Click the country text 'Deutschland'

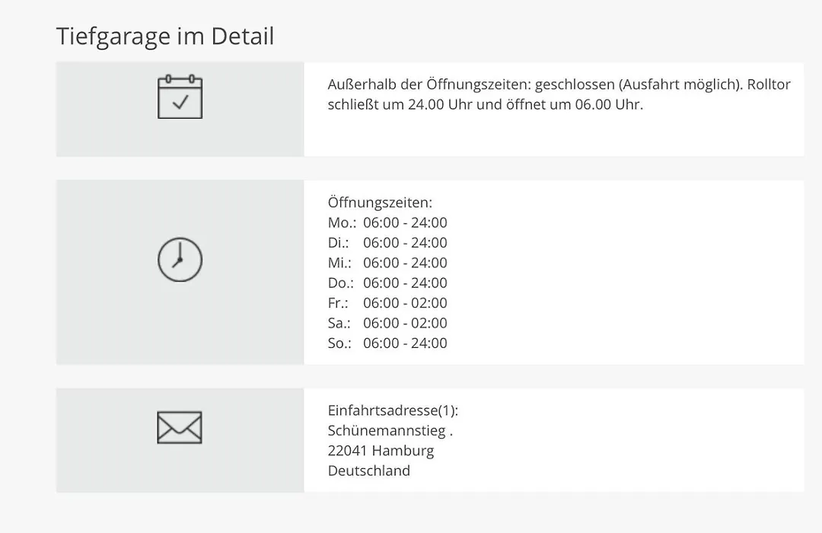[368, 471]
